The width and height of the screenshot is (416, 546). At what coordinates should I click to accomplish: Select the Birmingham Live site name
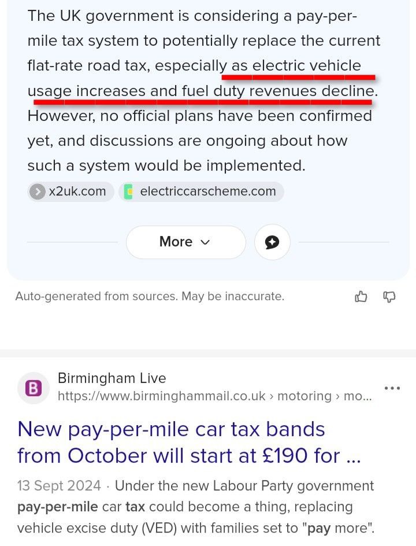click(x=112, y=378)
